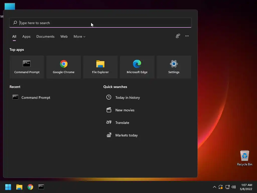Viewport: 257px width, 193px height.
Task: Click the desktop icon at top-left corner
Action: pyautogui.click(x=10, y=6)
